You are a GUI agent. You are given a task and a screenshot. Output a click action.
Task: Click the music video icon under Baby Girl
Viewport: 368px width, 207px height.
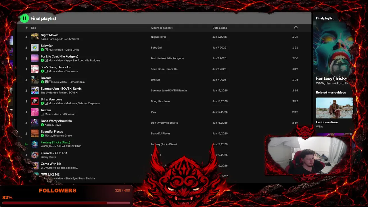pyautogui.click(x=46, y=50)
